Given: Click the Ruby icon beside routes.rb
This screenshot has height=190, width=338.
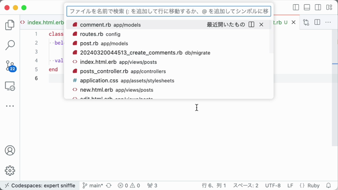Looking at the screenshot, I should [75, 34].
